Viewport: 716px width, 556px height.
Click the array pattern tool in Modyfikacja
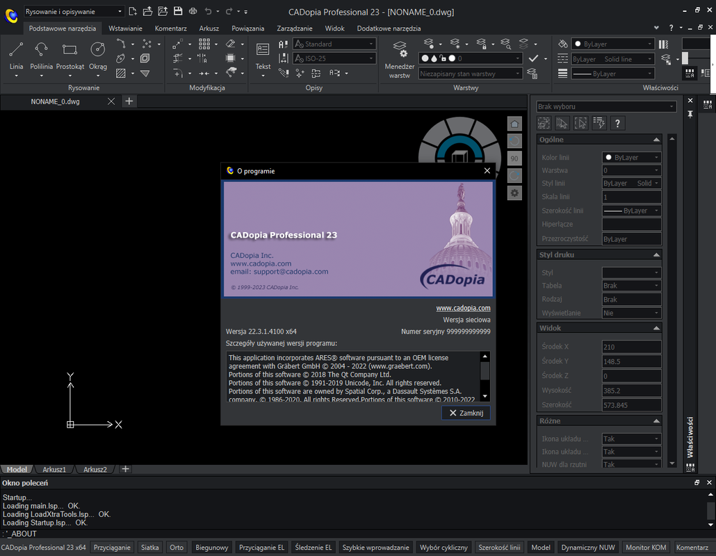[x=204, y=44]
